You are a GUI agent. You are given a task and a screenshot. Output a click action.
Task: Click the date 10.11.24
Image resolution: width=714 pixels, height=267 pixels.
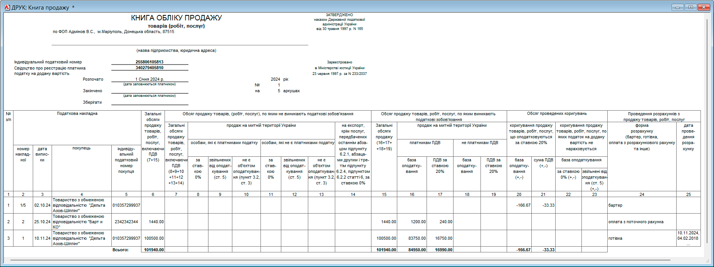[x=42, y=238]
